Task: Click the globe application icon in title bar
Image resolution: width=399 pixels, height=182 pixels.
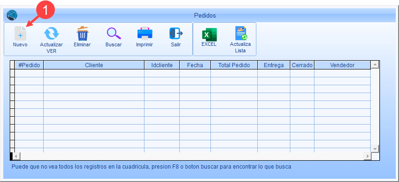Action: (x=12, y=15)
